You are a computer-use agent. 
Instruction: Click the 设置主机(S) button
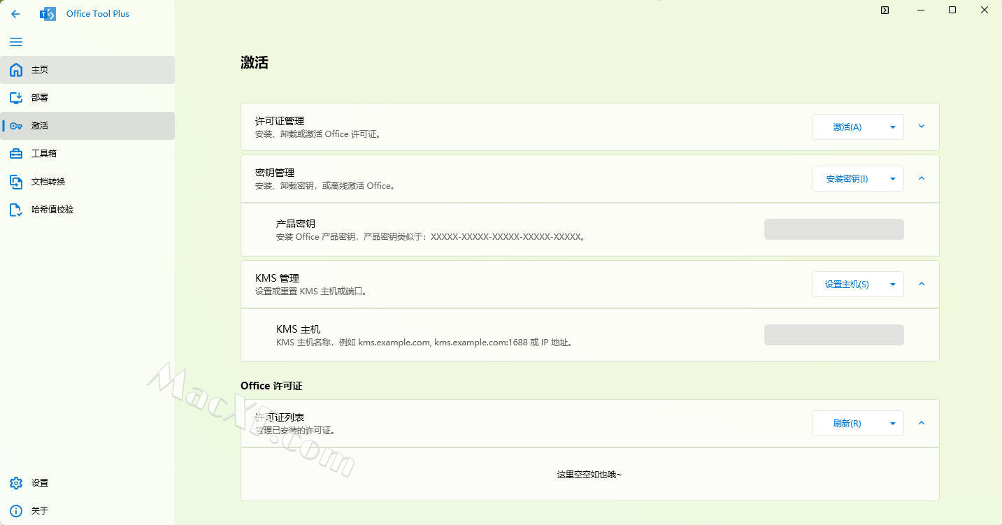(847, 285)
